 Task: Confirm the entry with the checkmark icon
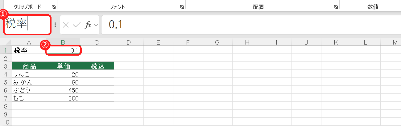pos(76,25)
